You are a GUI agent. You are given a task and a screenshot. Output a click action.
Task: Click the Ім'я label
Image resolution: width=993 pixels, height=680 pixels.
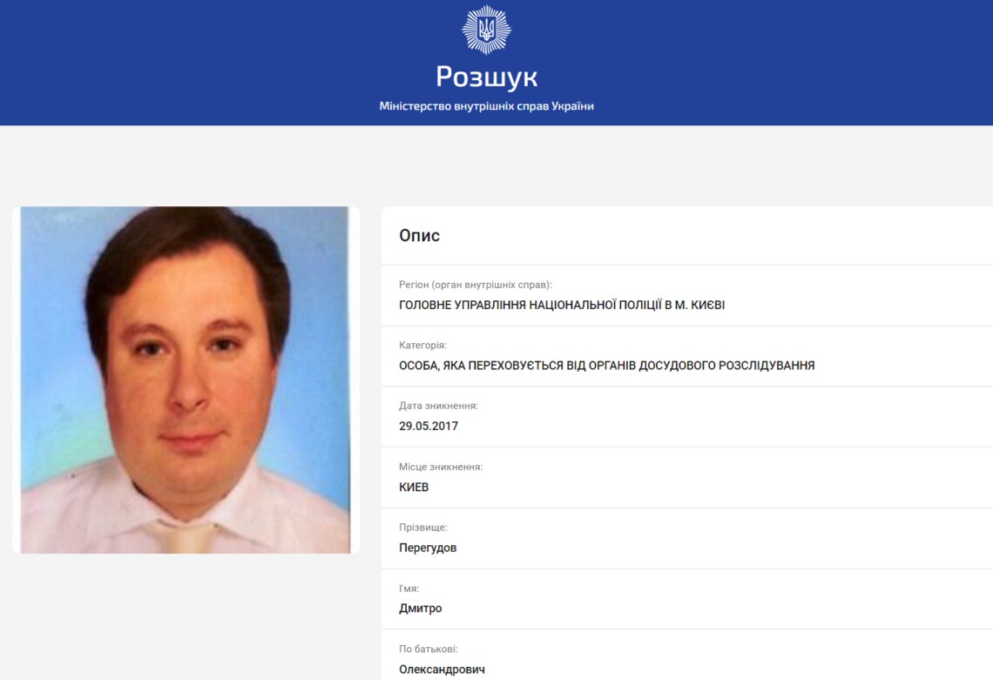tap(409, 589)
